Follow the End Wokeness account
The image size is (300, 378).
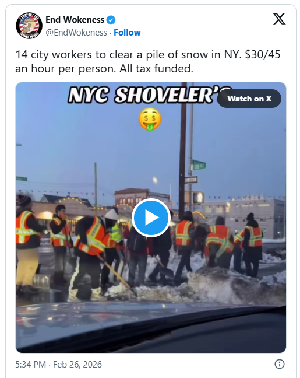point(127,33)
